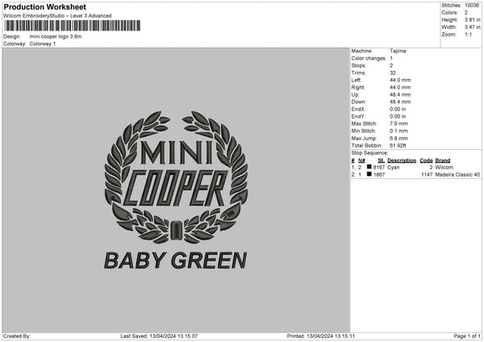The height and width of the screenshot is (342, 484).
Task: Click the MINI lettering in the design preview
Action: point(176,152)
